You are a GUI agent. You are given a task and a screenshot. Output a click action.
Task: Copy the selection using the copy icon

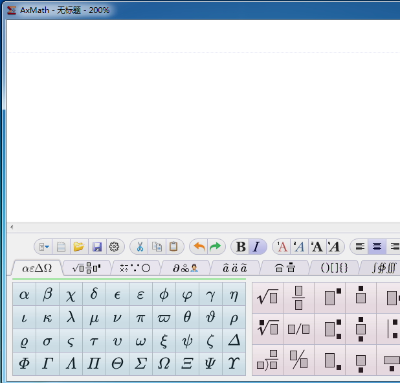(x=157, y=247)
